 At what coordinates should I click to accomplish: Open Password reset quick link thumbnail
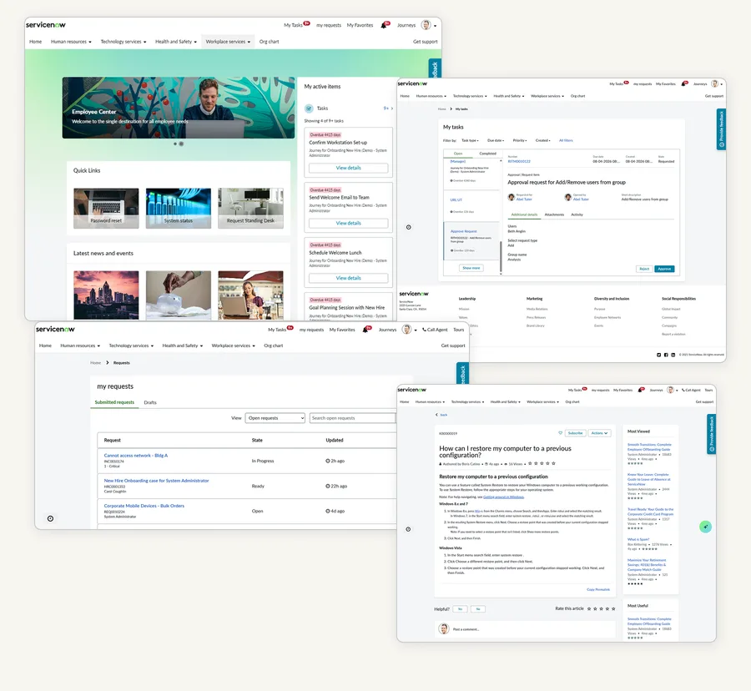point(106,209)
